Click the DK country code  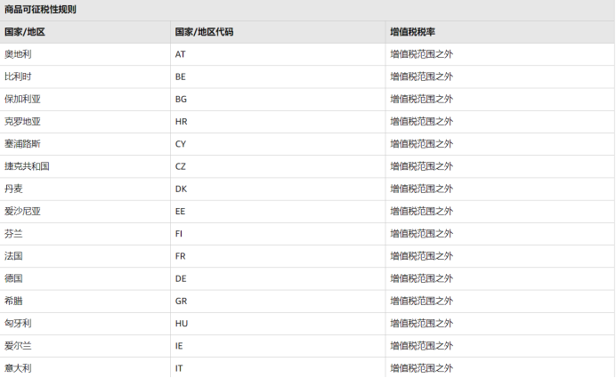tap(182, 189)
